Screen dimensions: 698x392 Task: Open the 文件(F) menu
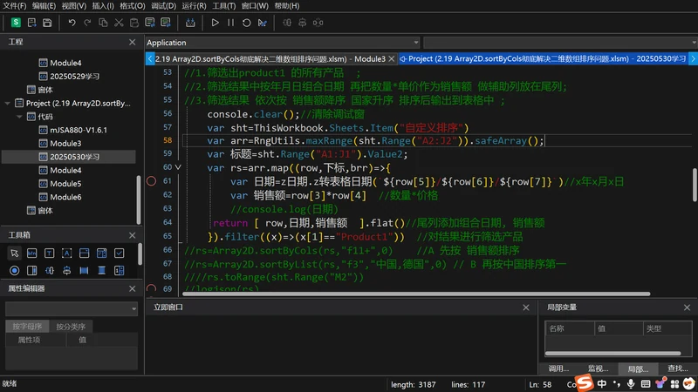[x=15, y=6]
